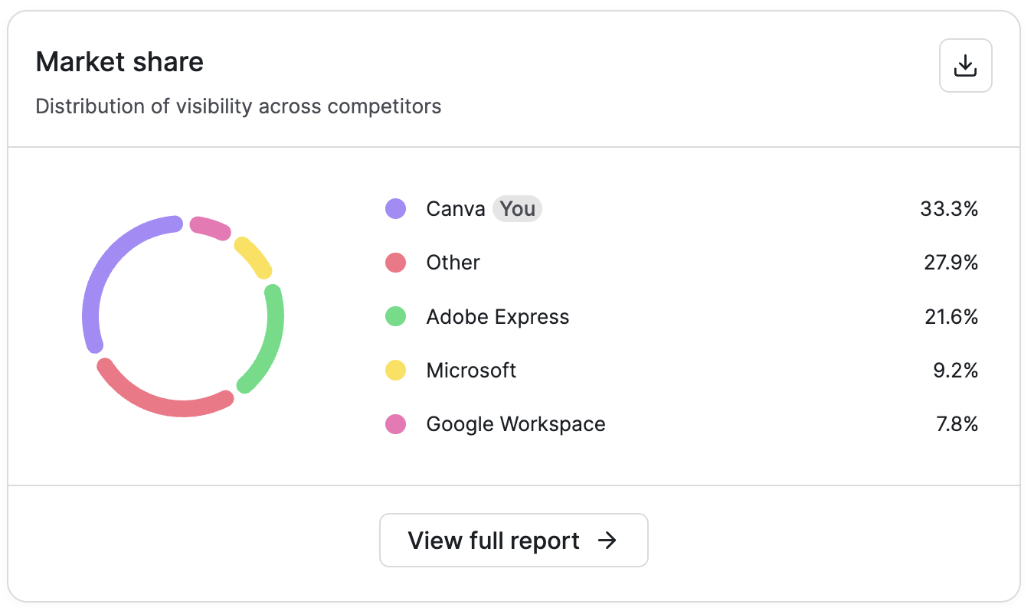Click the Other legend label

click(453, 263)
